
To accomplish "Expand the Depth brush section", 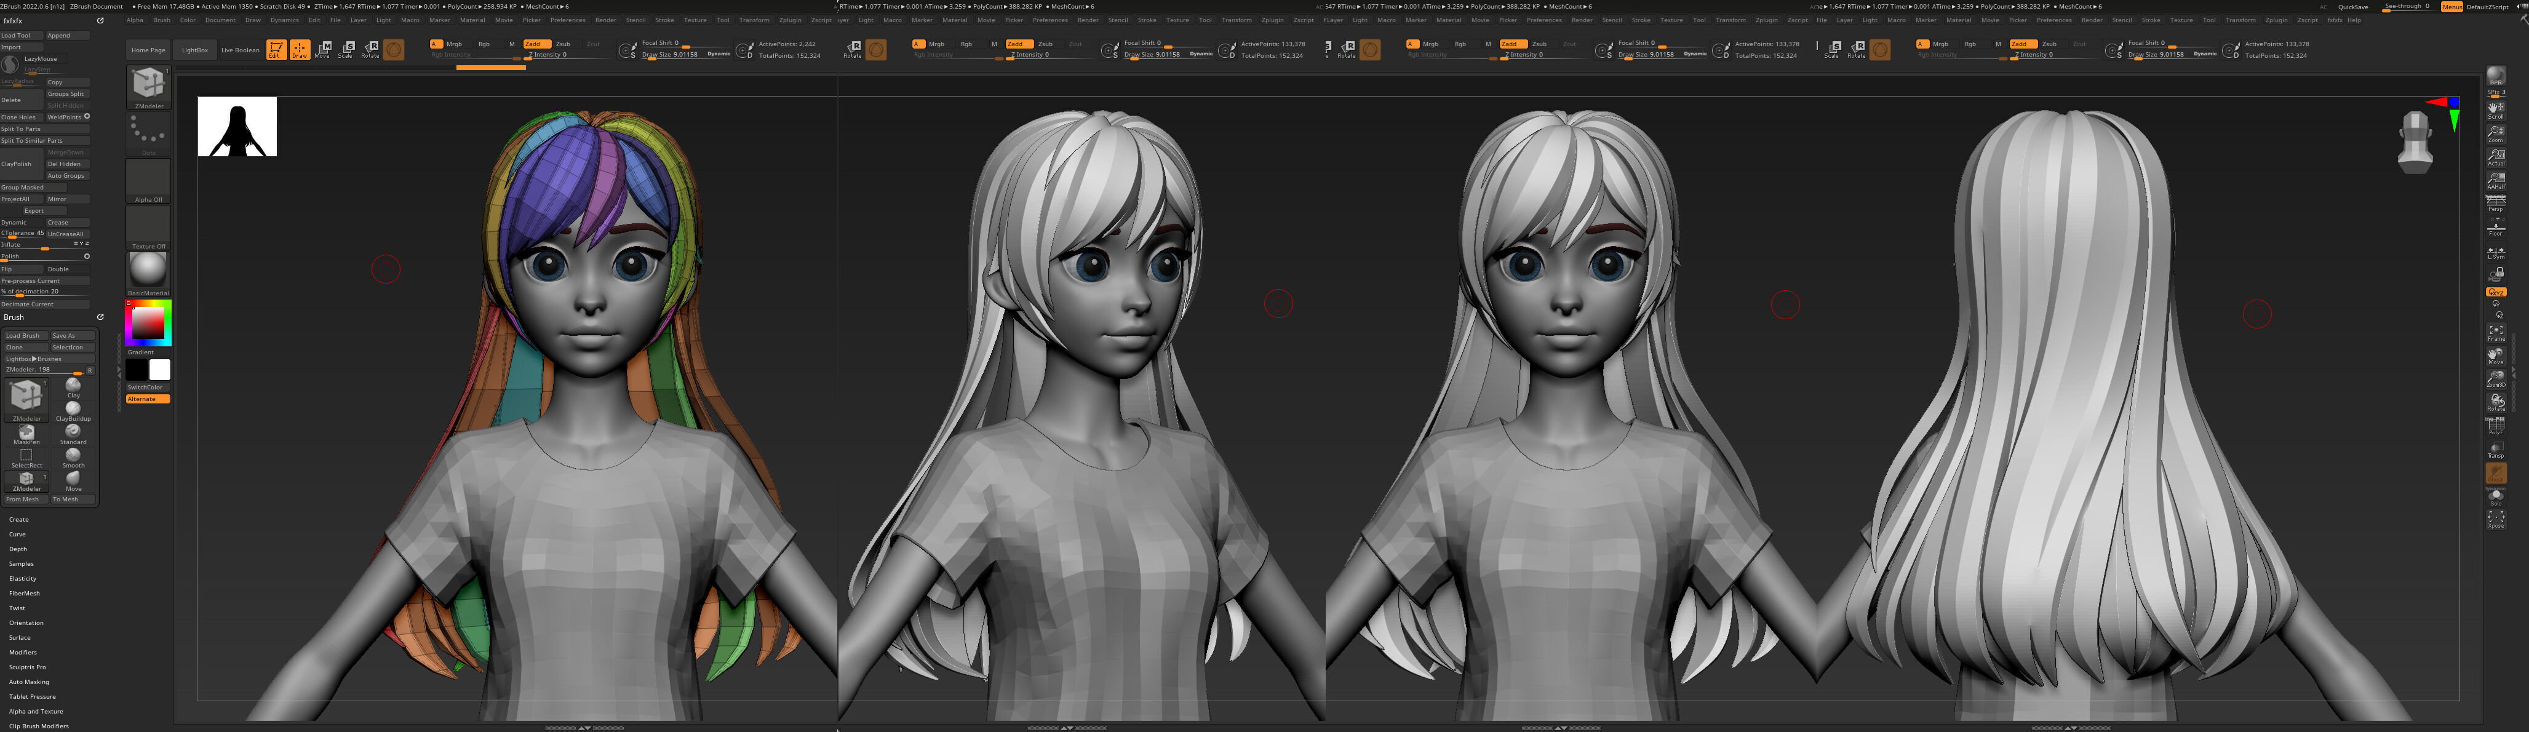I will (x=18, y=549).
